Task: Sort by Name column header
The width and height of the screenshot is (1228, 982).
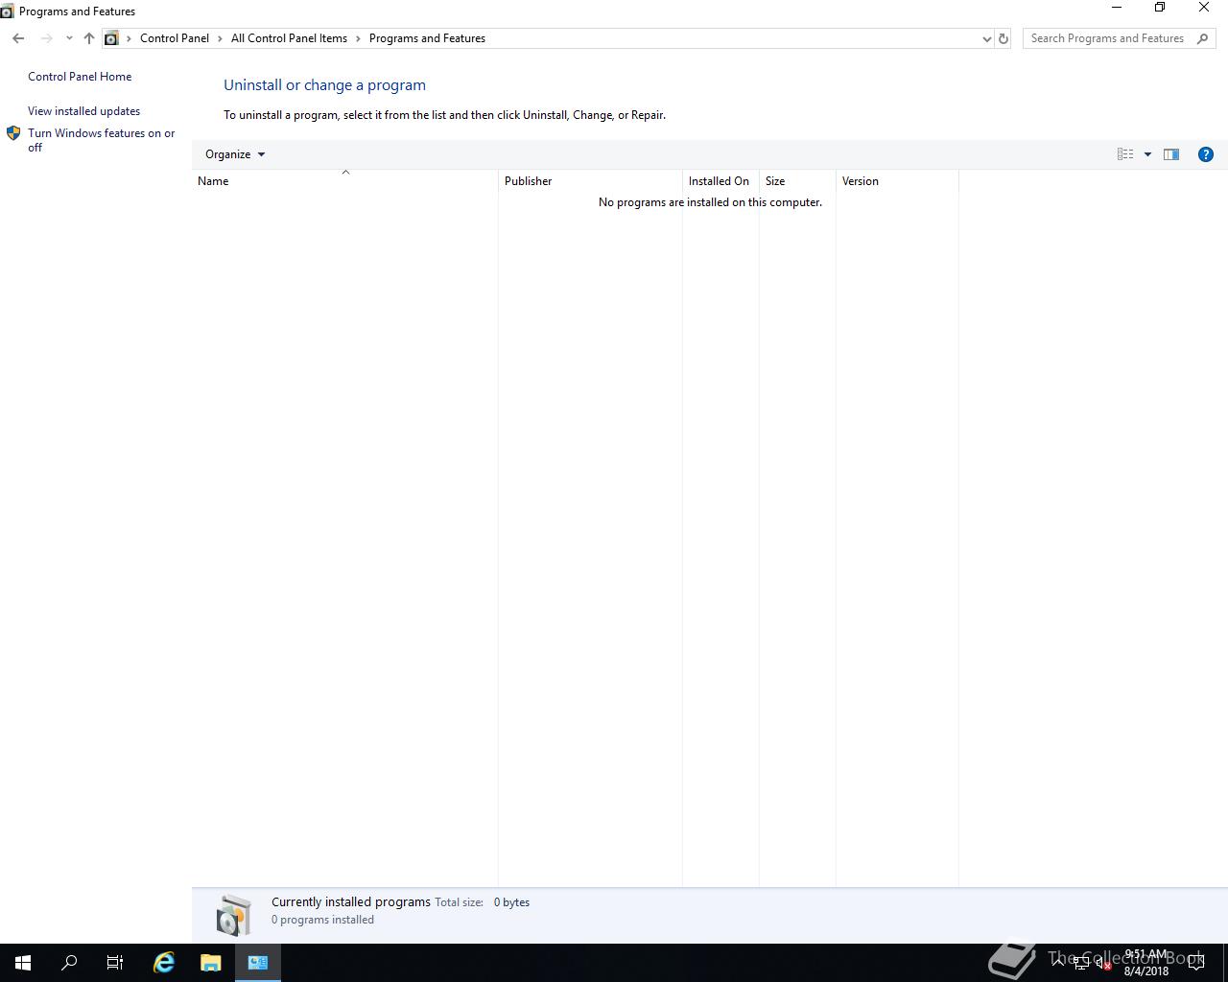Action: coord(344,181)
